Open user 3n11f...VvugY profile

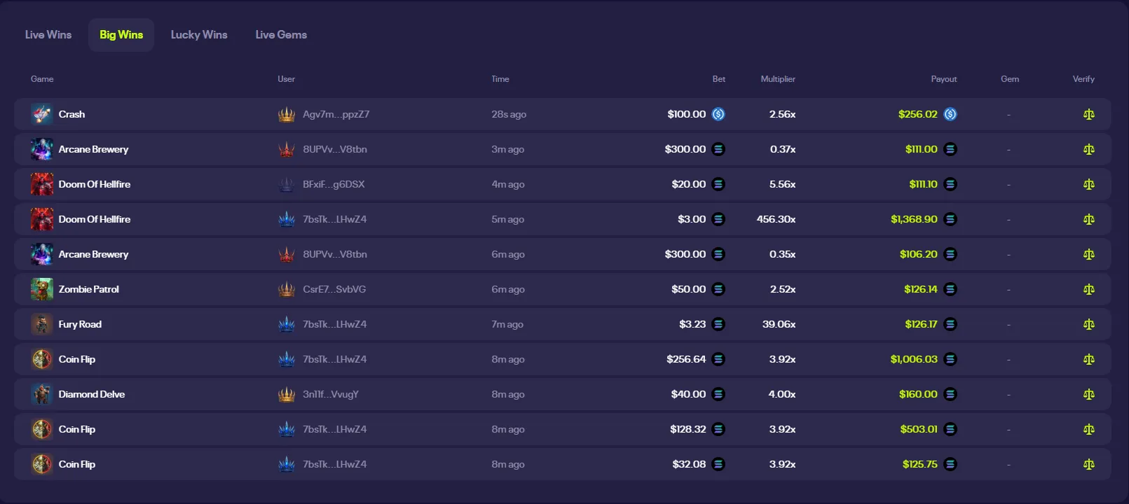(x=331, y=394)
